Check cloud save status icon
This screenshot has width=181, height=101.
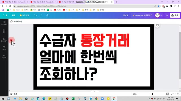[48, 15]
